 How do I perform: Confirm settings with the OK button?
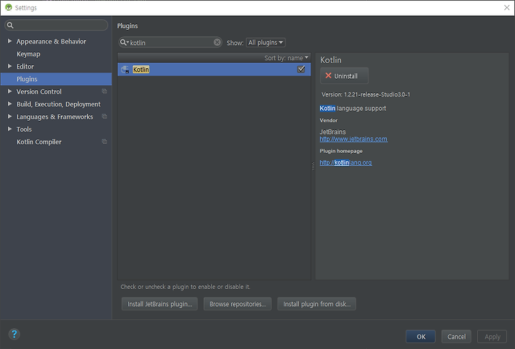point(421,337)
